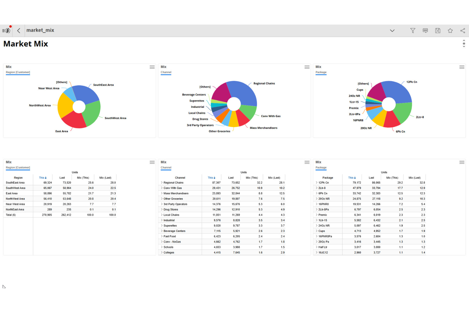Expand Other Groceries row
Image resolution: width=469 pixels, height=313 pixels.
click(x=162, y=199)
